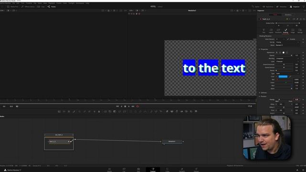Add a Color Corrector node from the toolbar
306x172 pixels.
pos(80,111)
